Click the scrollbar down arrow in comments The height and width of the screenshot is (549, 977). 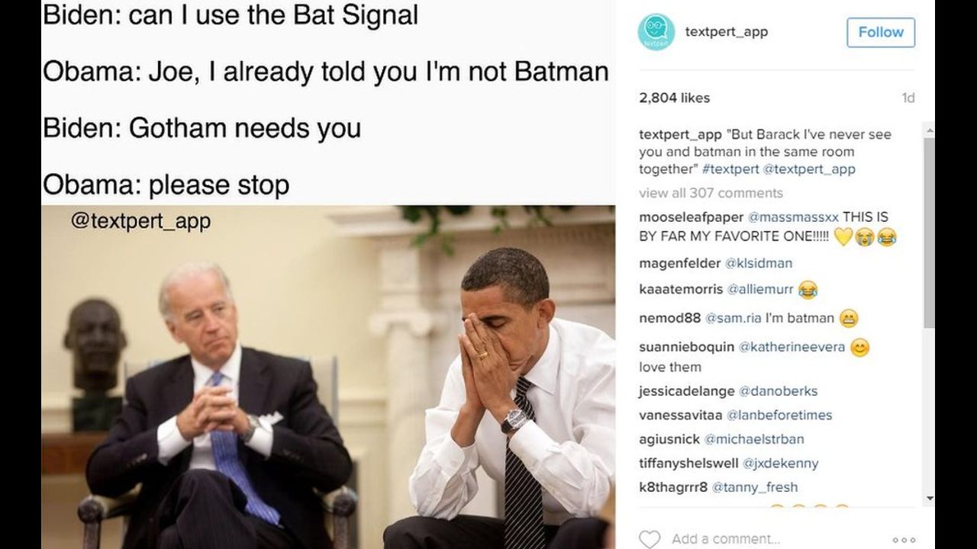929,498
